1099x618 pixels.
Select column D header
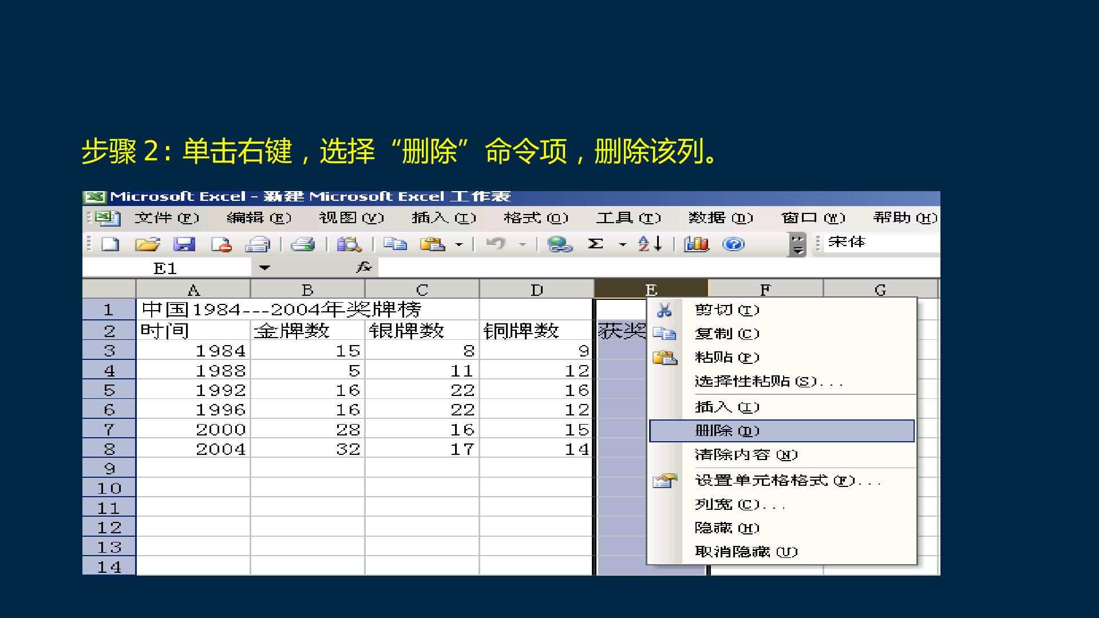[x=537, y=290]
